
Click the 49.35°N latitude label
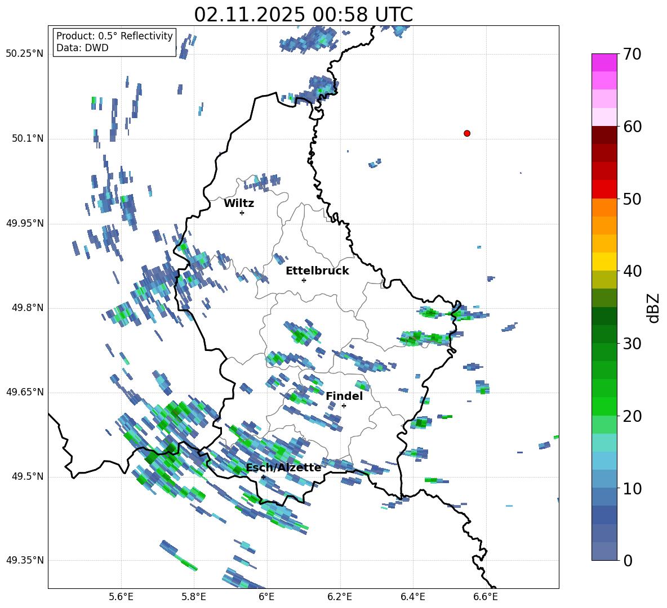pos(25,560)
